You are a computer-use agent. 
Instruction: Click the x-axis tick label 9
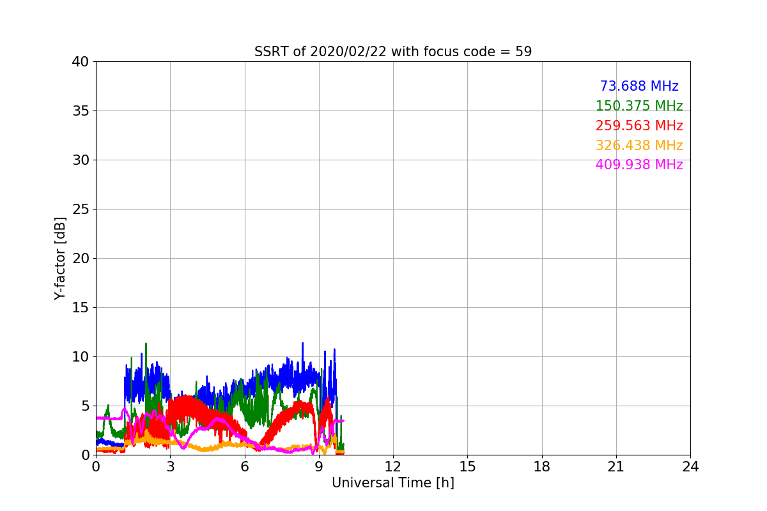319,467
